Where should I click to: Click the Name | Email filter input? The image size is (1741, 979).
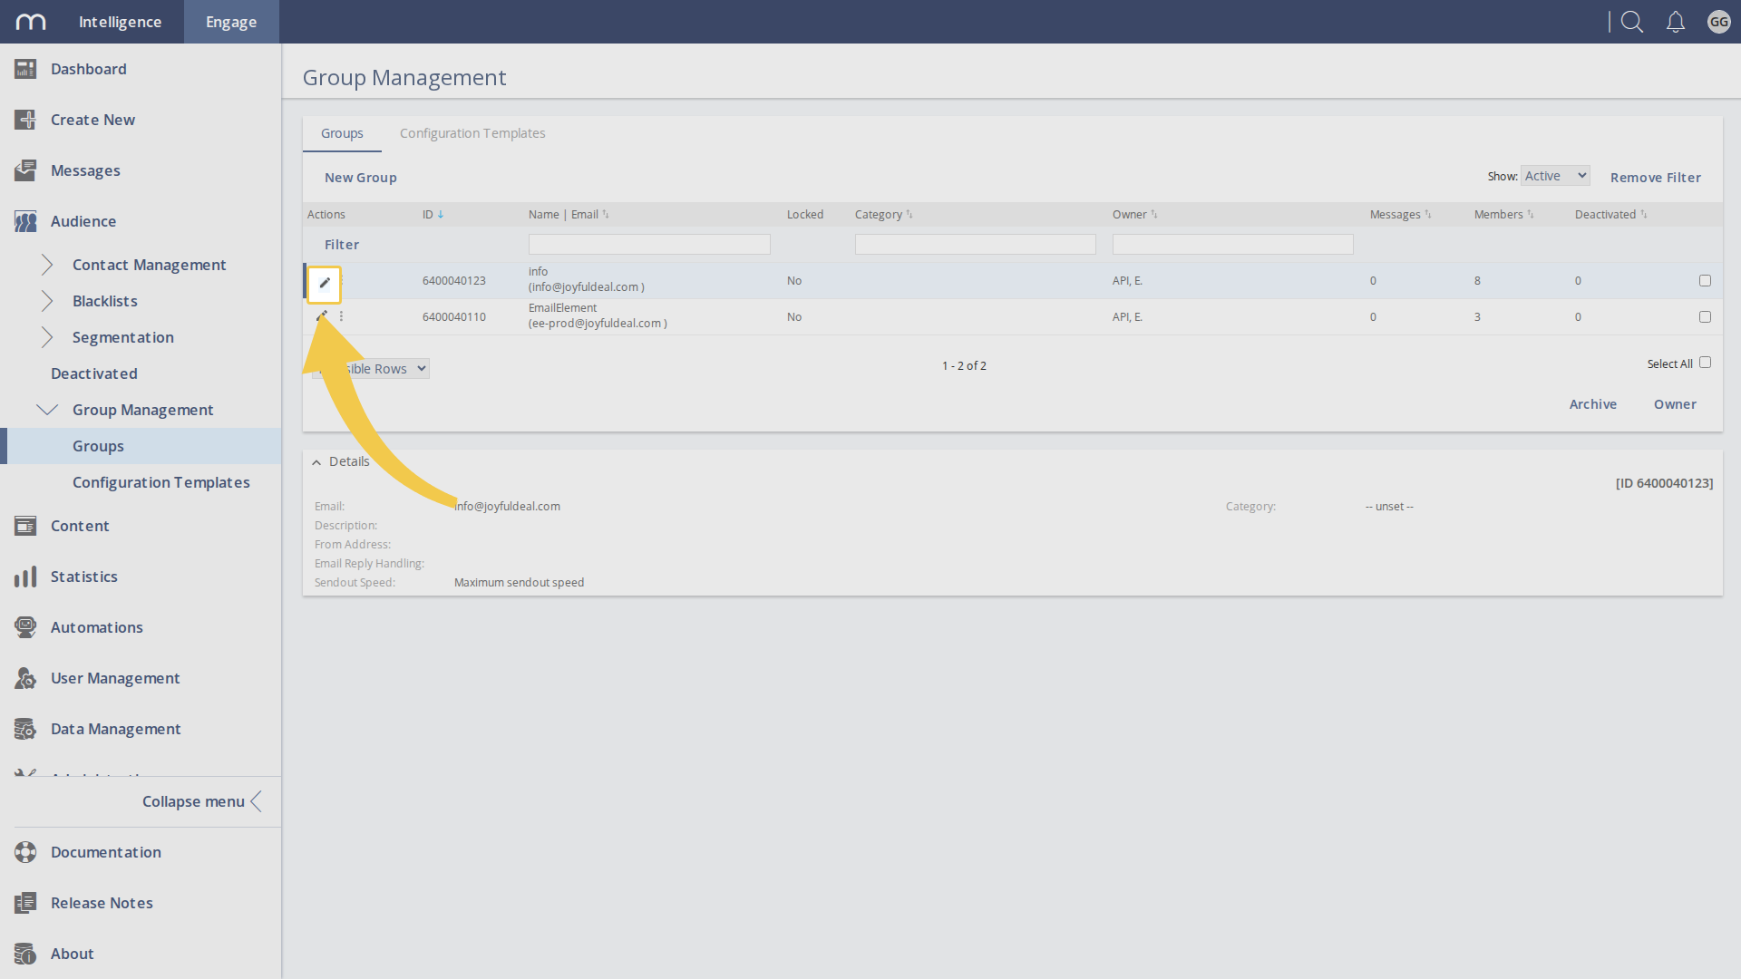point(649,245)
